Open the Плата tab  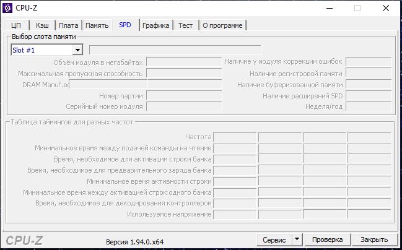pos(69,25)
